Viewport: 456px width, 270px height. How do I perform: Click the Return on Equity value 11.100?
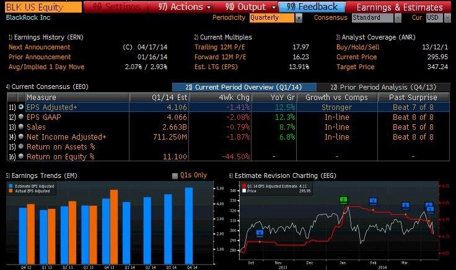[175, 156]
